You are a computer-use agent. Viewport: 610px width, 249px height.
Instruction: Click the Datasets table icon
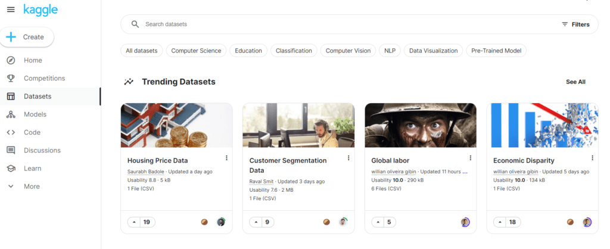[x=11, y=97]
